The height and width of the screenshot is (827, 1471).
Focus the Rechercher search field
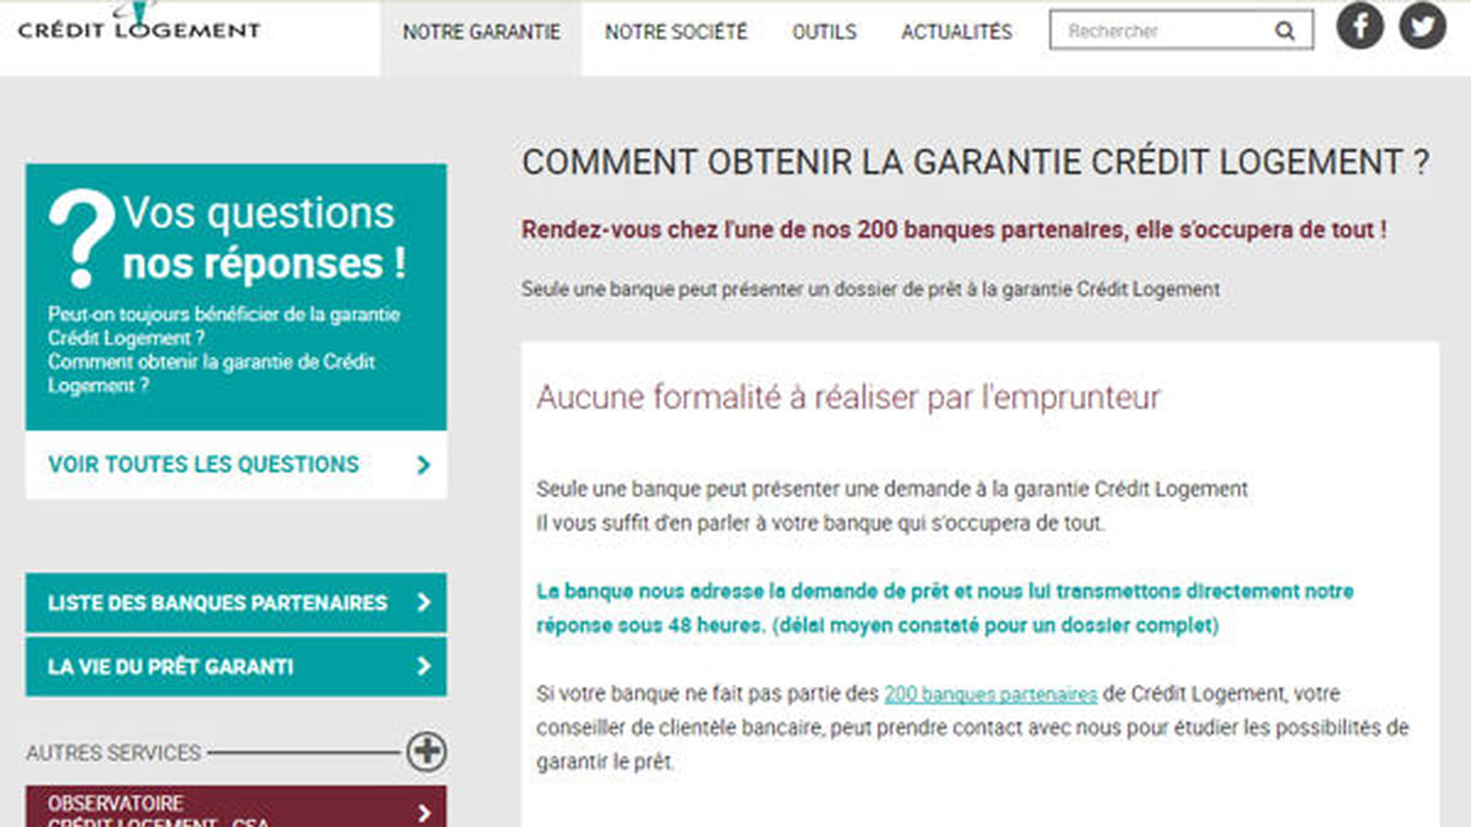1181,30
